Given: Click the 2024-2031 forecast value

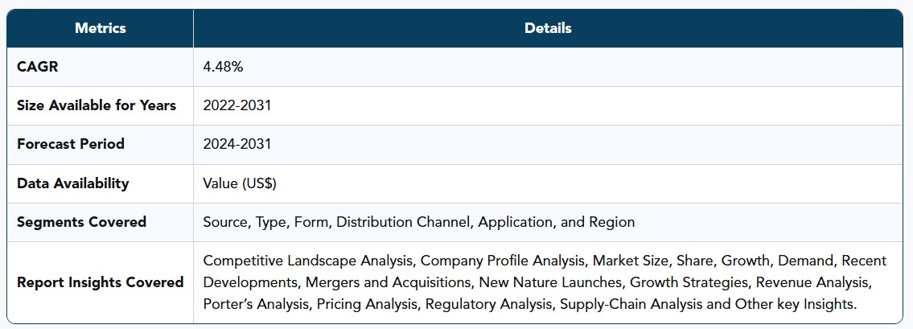Looking at the screenshot, I should (x=237, y=144).
